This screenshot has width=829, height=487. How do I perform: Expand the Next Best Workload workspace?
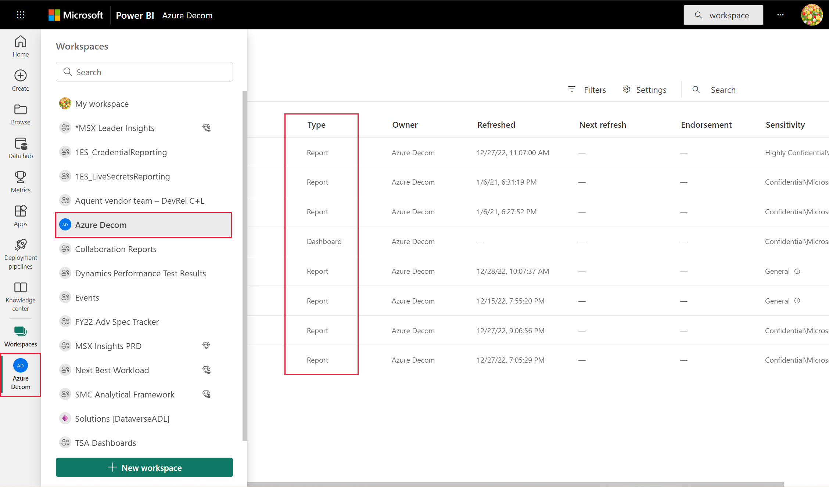click(x=111, y=370)
